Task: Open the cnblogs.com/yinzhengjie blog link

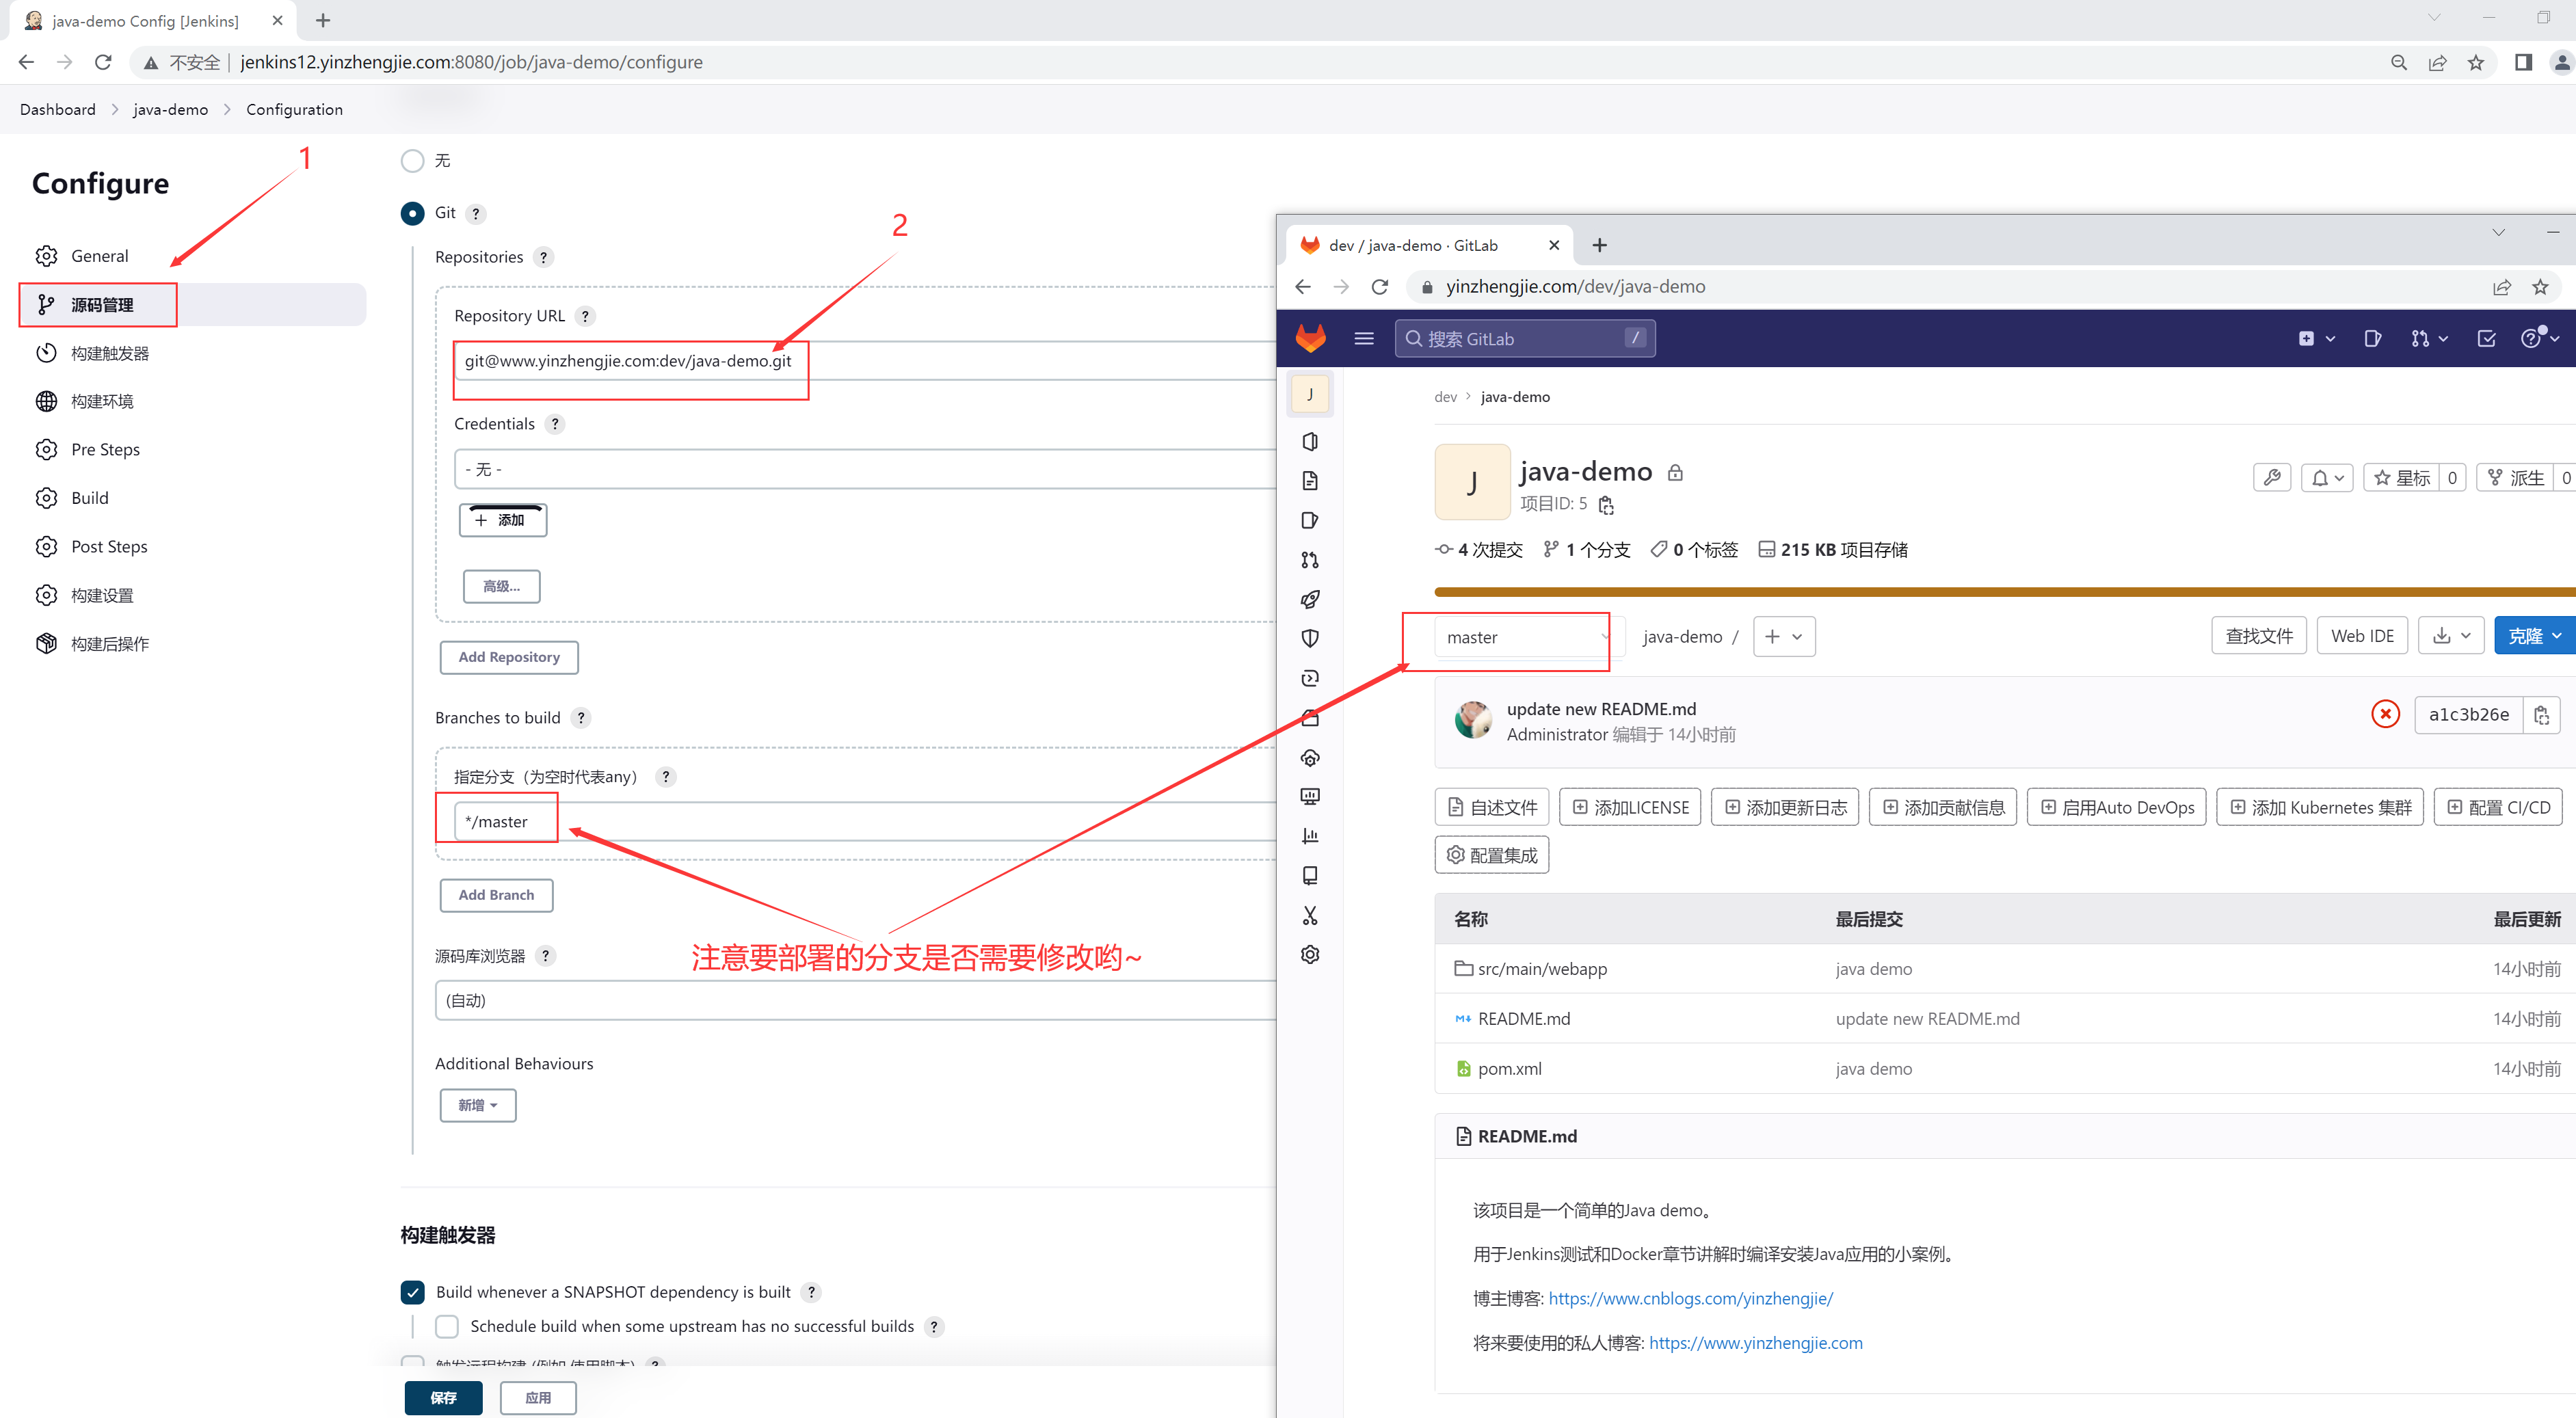Action: [x=1690, y=1298]
